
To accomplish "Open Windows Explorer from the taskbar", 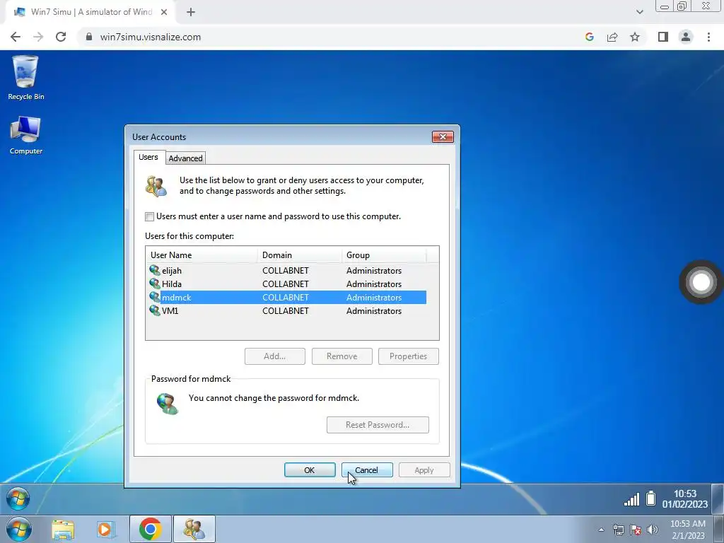I will click(x=63, y=529).
